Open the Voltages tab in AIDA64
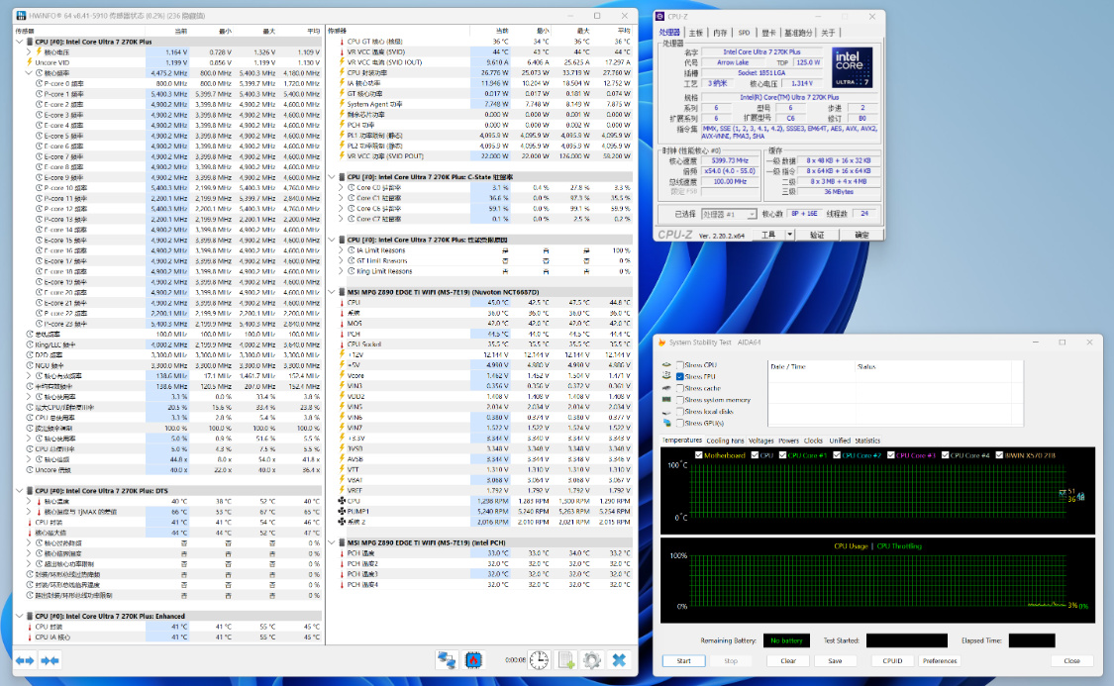The image size is (1114, 686). (760, 441)
